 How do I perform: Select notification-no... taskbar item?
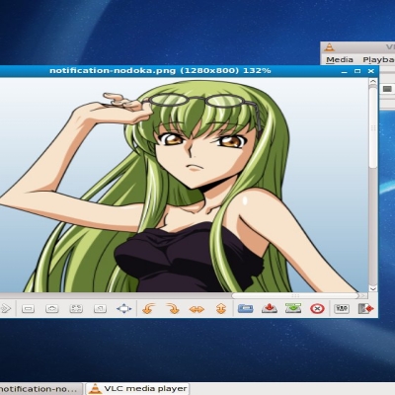(x=40, y=389)
